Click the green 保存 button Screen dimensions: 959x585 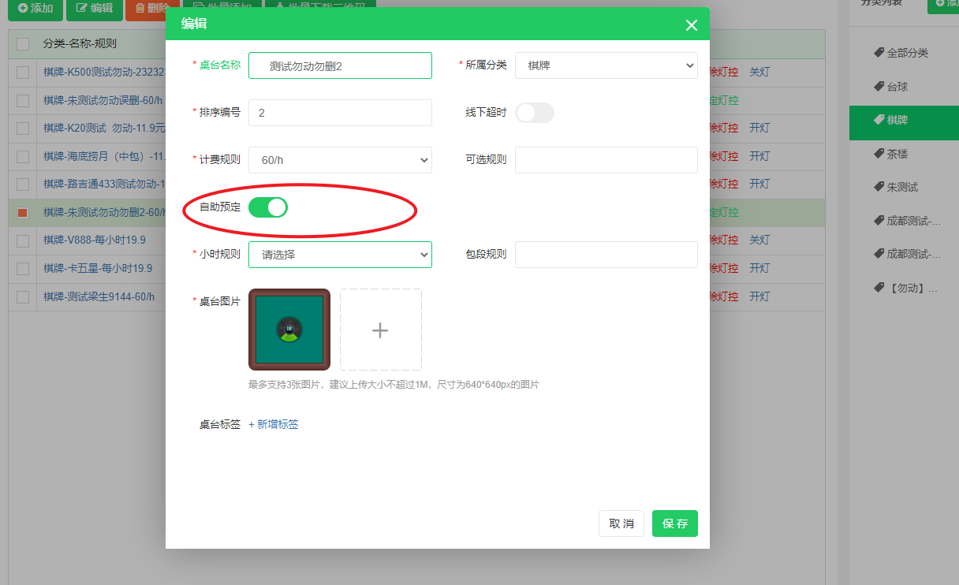pos(674,524)
